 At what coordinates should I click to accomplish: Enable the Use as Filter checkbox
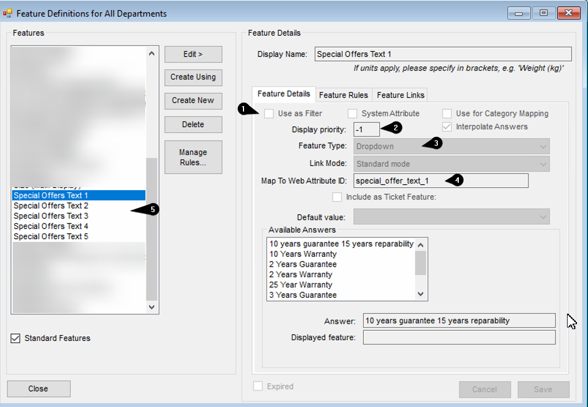tap(269, 114)
